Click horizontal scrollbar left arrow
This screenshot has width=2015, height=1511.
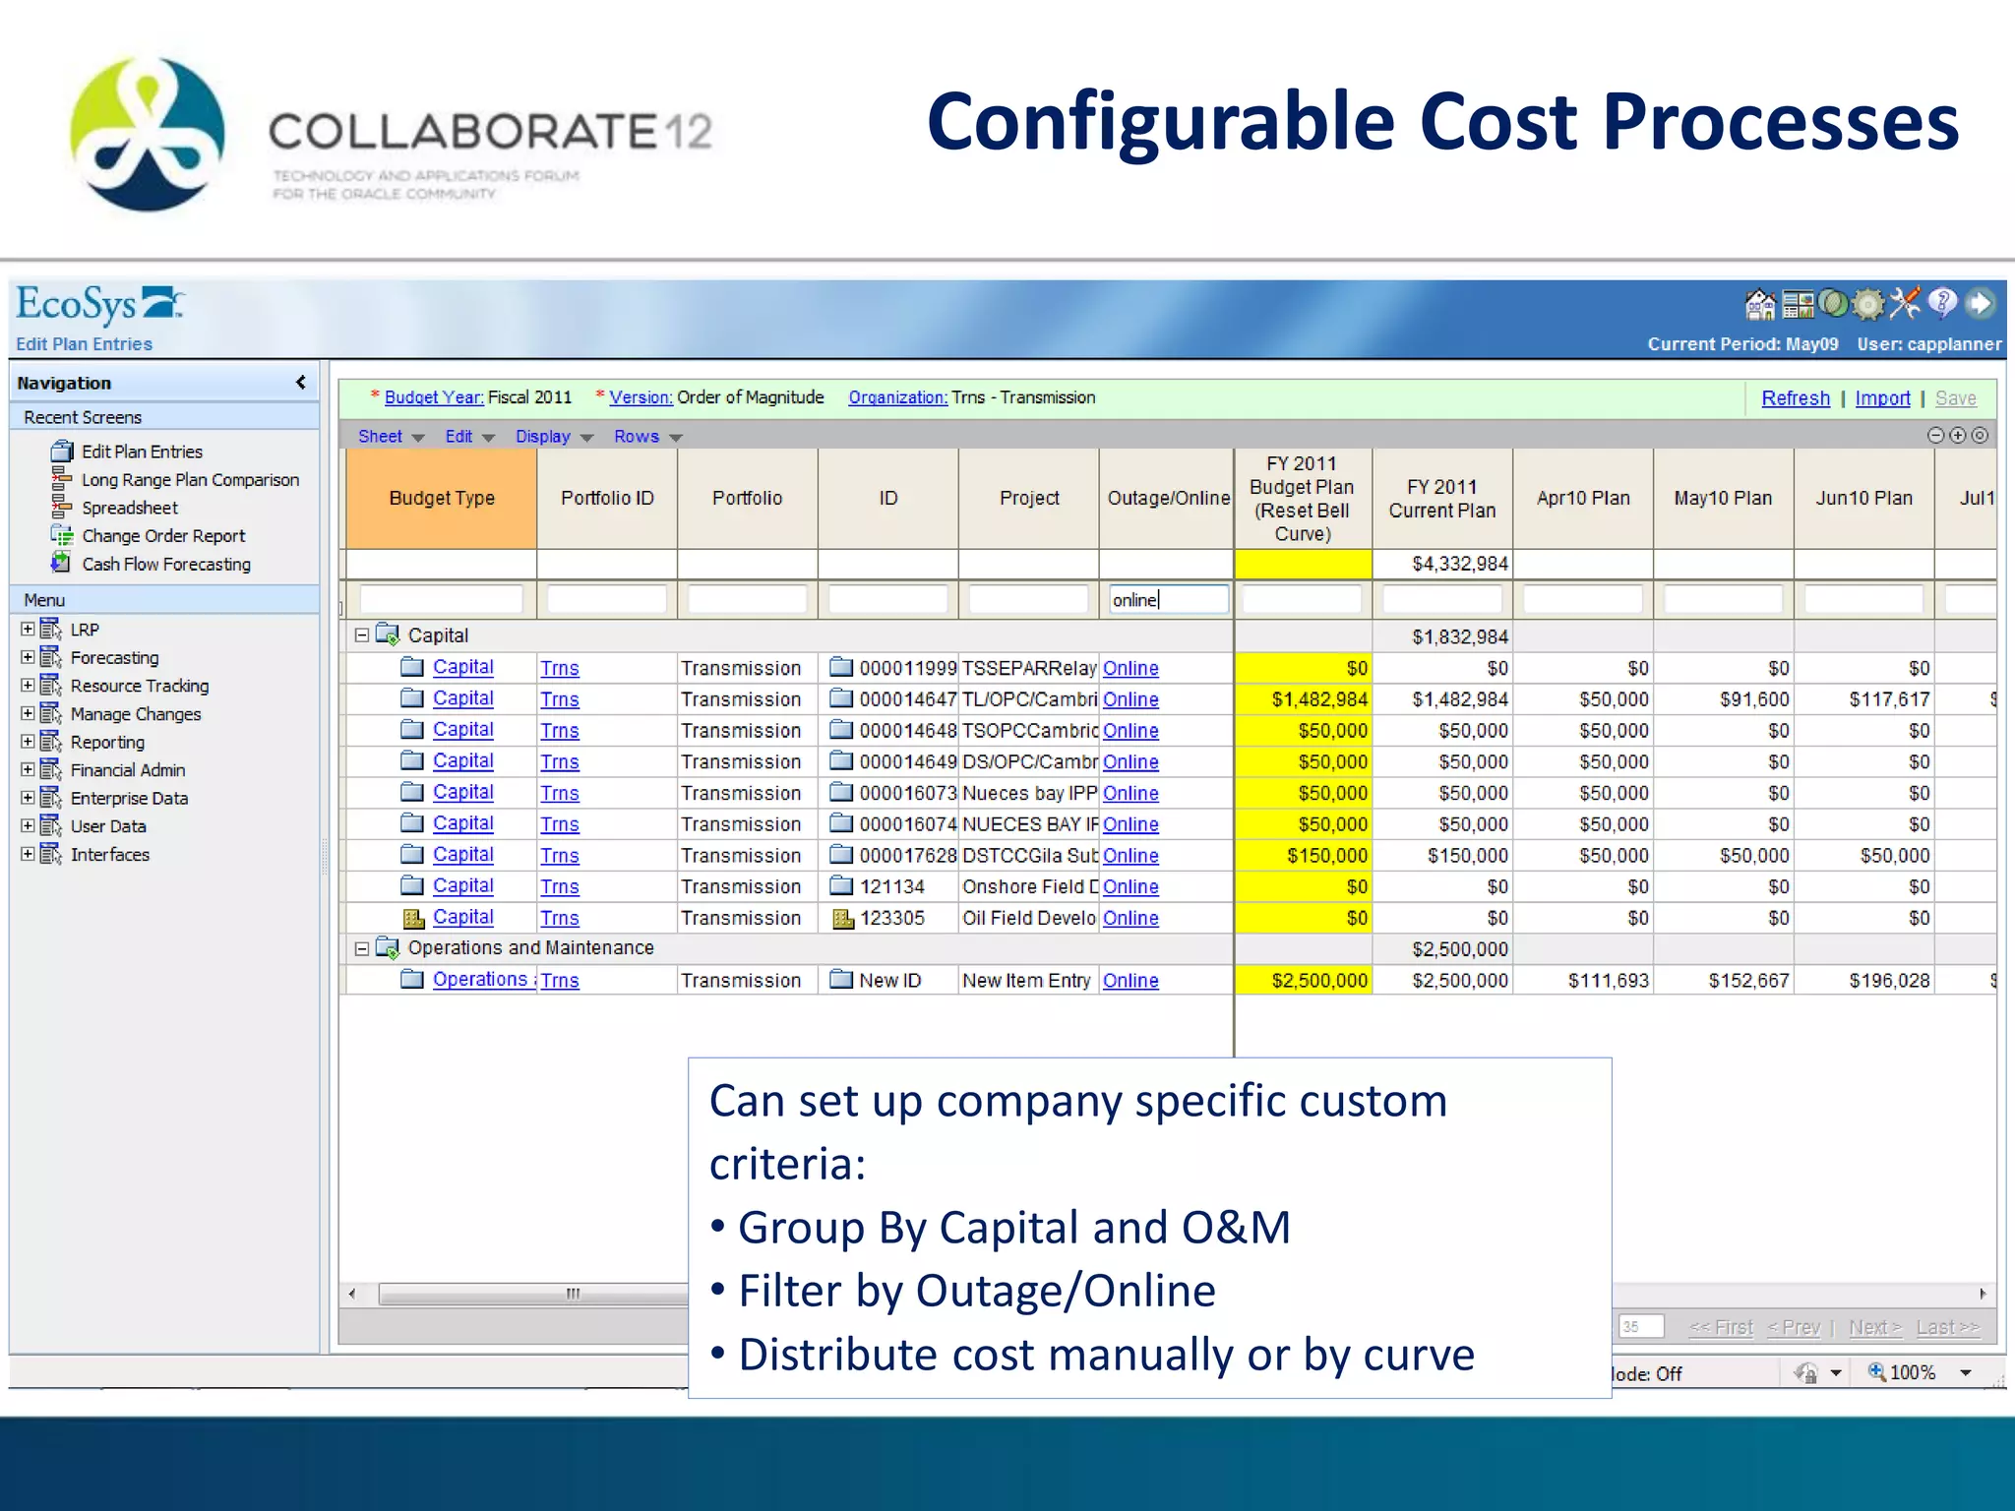(x=352, y=1294)
